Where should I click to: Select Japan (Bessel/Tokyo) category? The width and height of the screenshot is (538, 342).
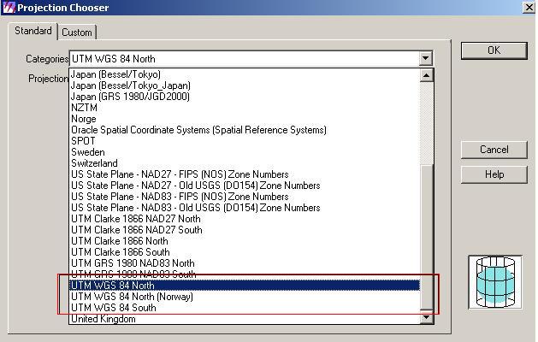tap(245, 74)
